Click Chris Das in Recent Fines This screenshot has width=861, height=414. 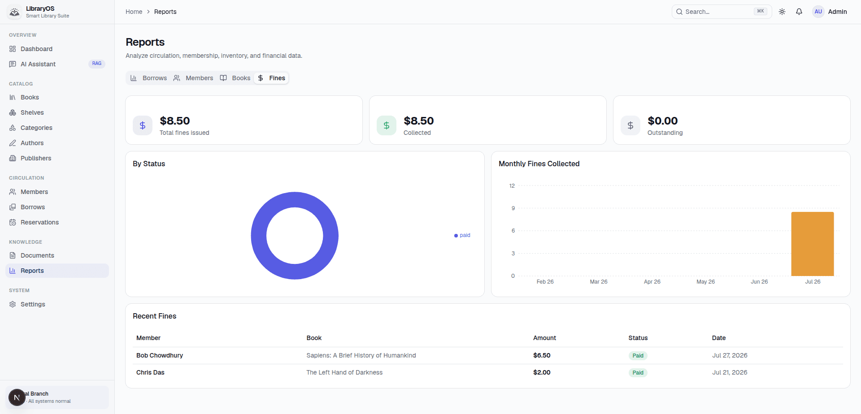(150, 372)
